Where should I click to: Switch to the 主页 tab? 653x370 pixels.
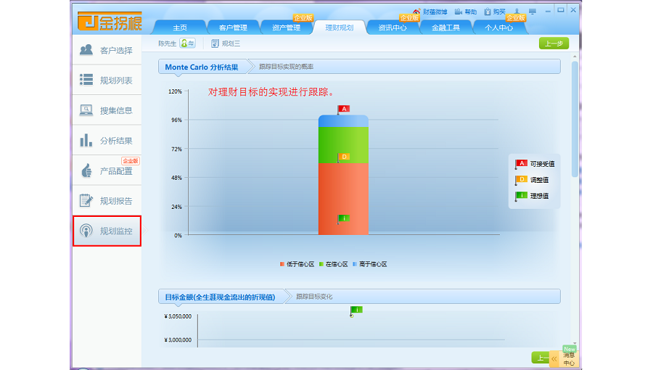click(x=180, y=28)
